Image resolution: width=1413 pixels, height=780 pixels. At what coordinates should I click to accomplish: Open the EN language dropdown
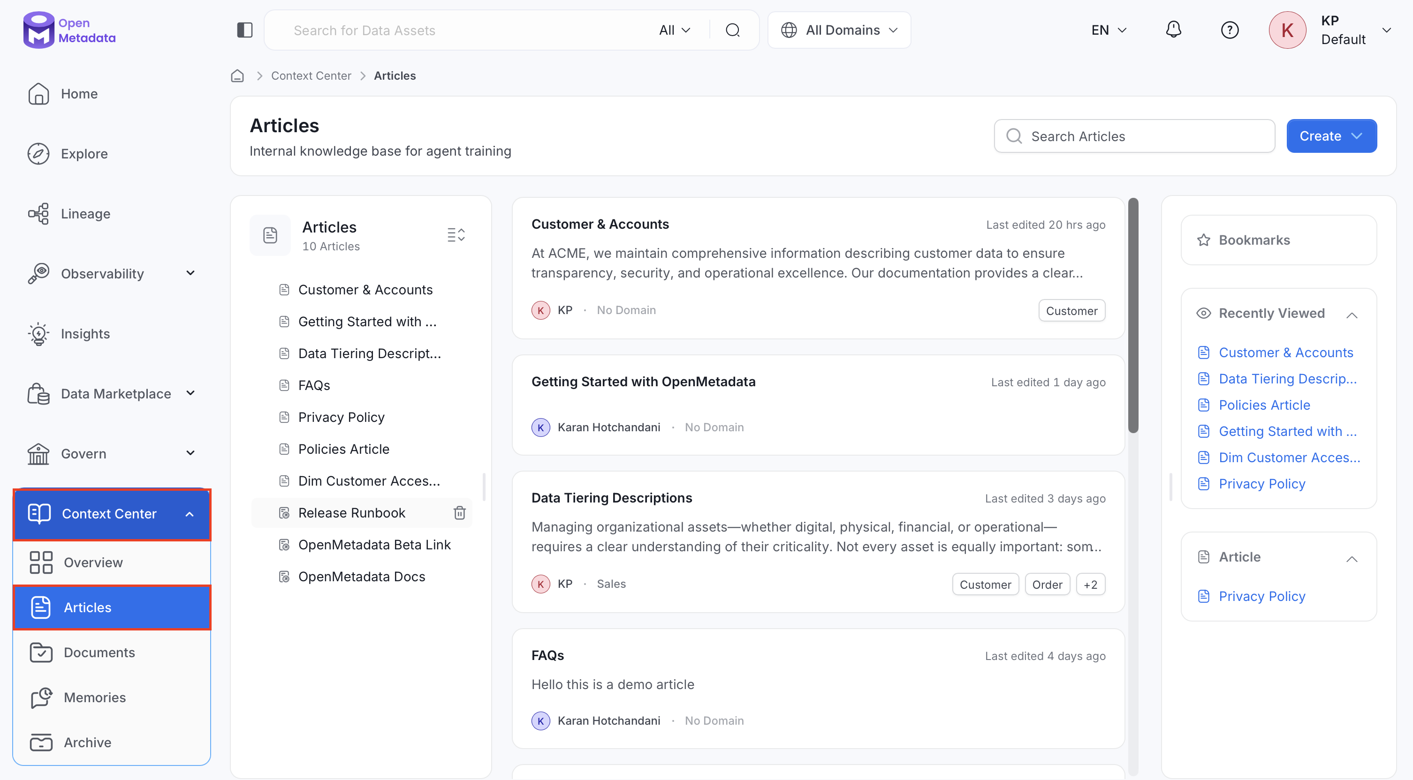coord(1109,30)
